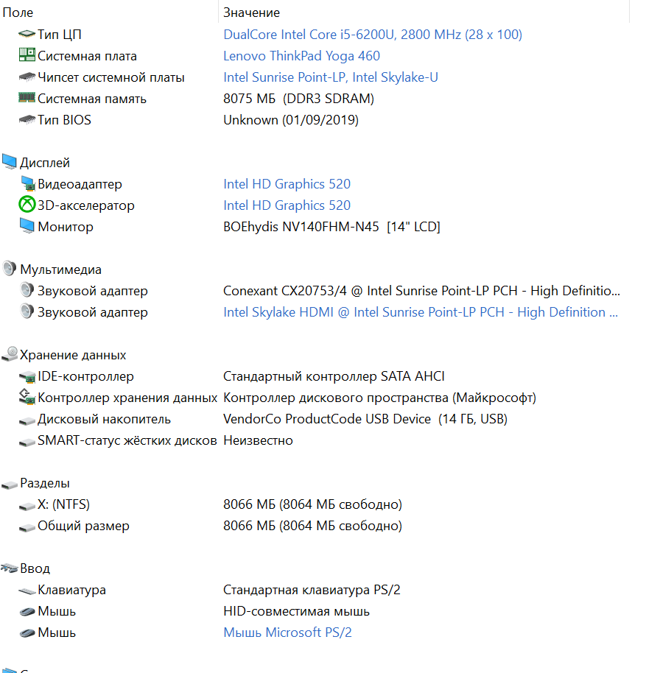This screenshot has height=673, width=660.
Task: Open the Intel HD Graphics 520 link for 3D-акселератор
Action: click(287, 205)
